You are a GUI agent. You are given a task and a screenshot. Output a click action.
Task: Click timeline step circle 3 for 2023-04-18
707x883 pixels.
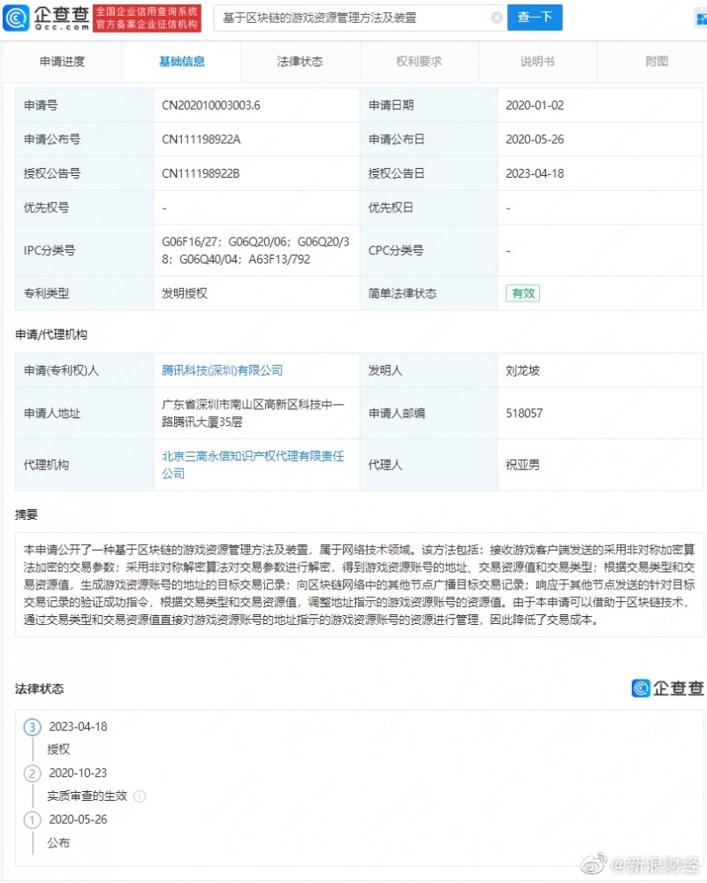[x=32, y=727]
